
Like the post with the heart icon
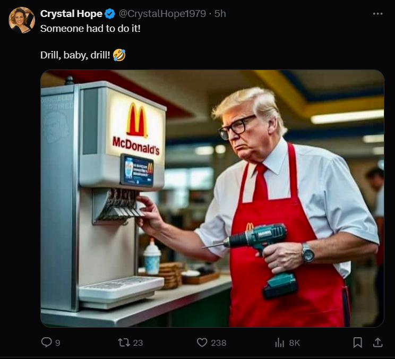tap(202, 343)
